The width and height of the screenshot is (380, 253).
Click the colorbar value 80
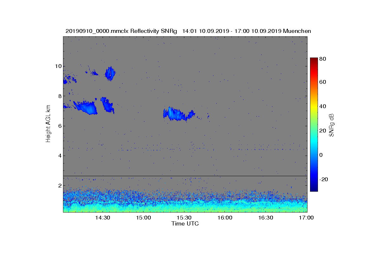[323, 59]
